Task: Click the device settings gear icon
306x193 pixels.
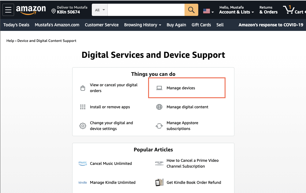Action: click(x=82, y=125)
